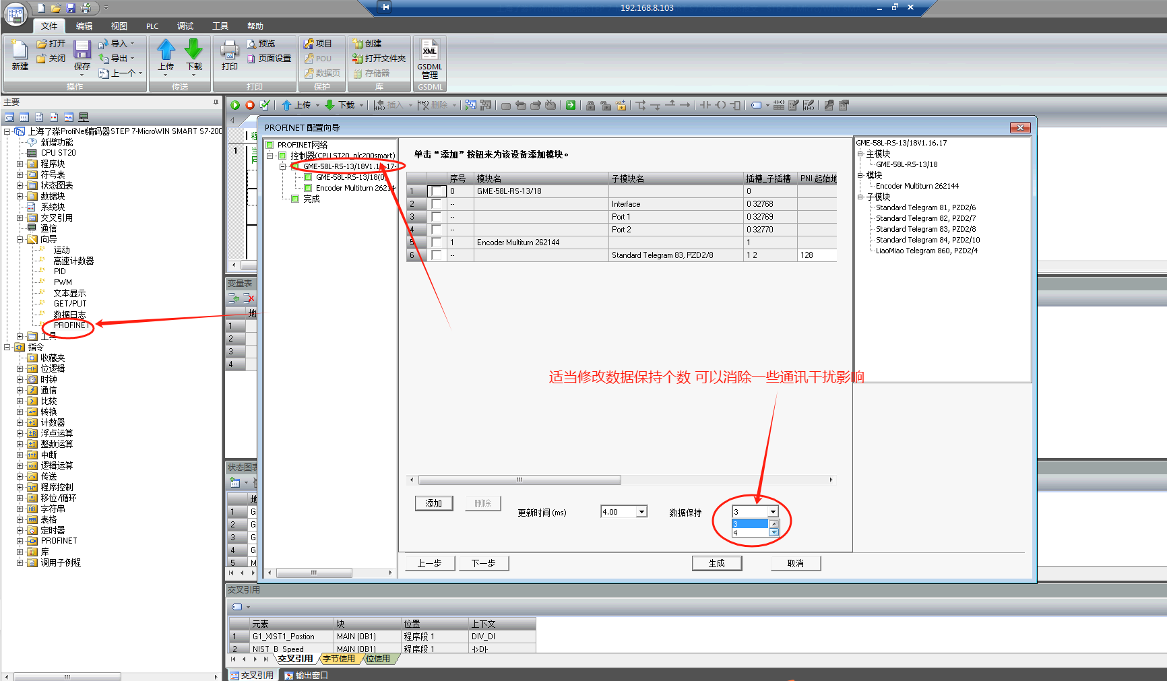Click green RUN button in editor toolbar

(235, 105)
